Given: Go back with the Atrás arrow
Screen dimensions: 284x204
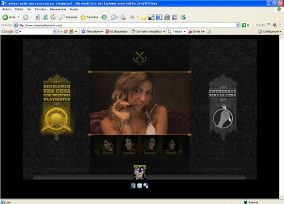Looking at the screenshot, I should [x=9, y=17].
